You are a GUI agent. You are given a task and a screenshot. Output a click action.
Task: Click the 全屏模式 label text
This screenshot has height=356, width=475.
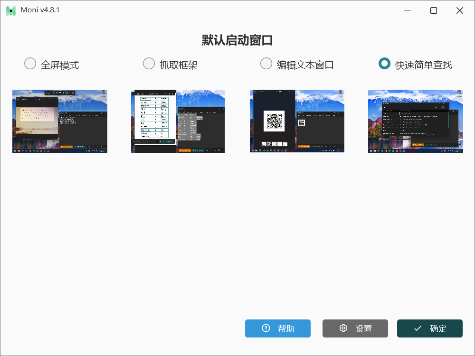coord(60,65)
